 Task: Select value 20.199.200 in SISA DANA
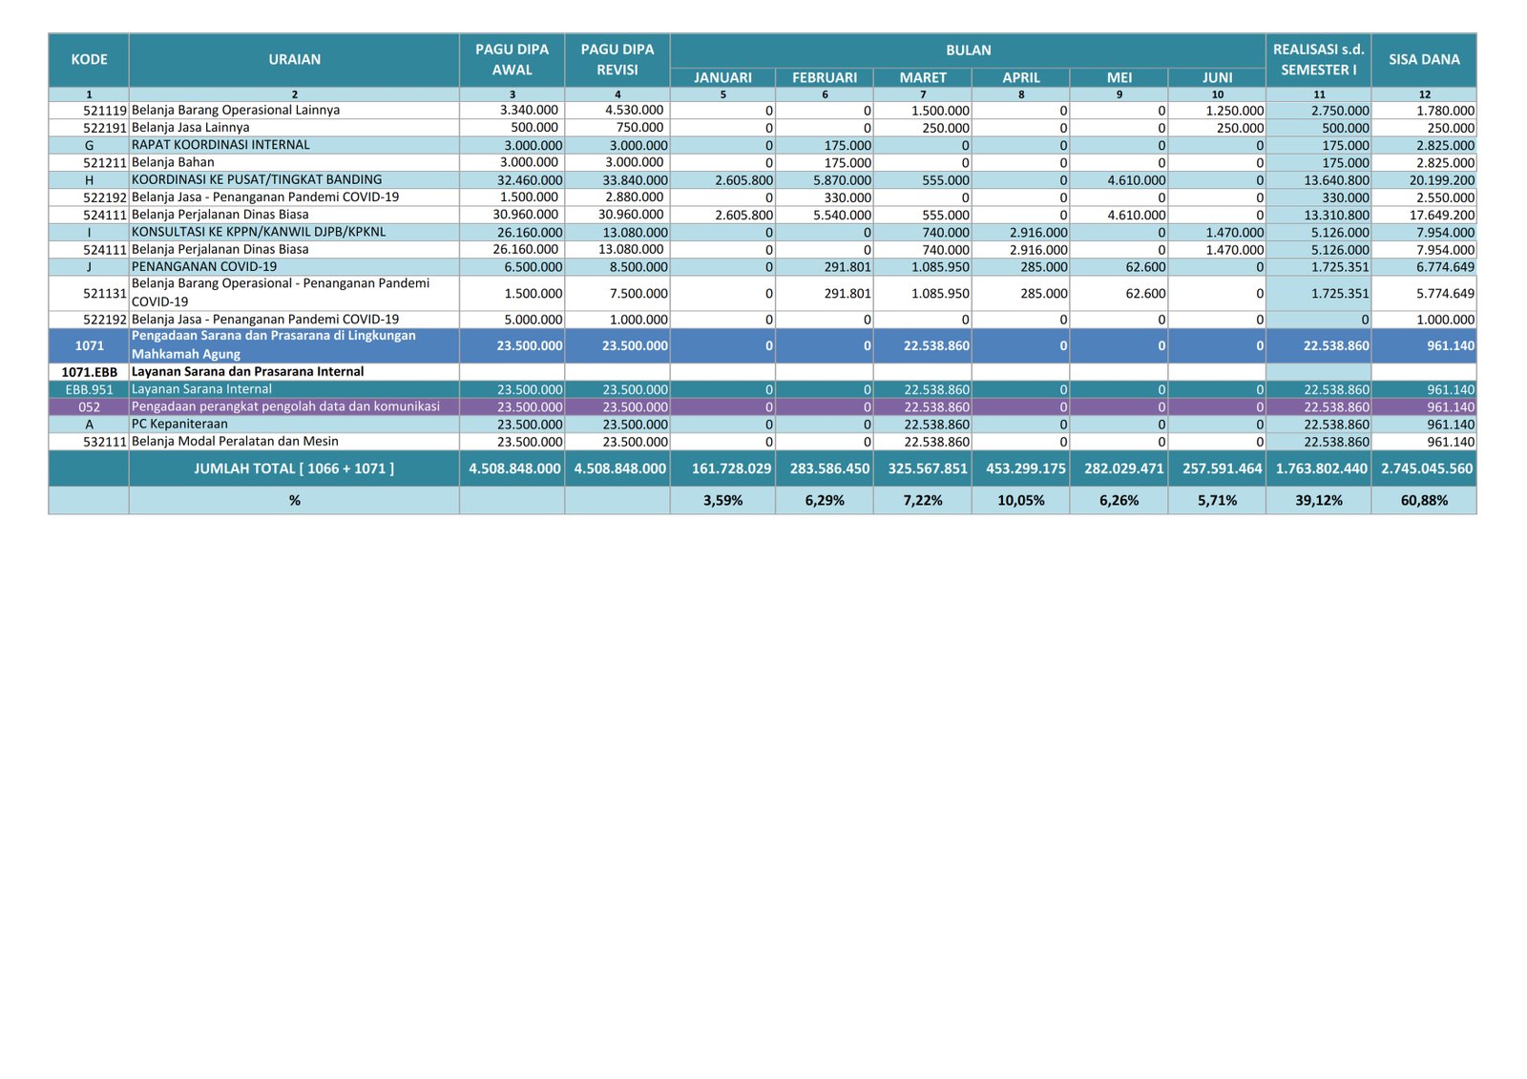(1442, 180)
